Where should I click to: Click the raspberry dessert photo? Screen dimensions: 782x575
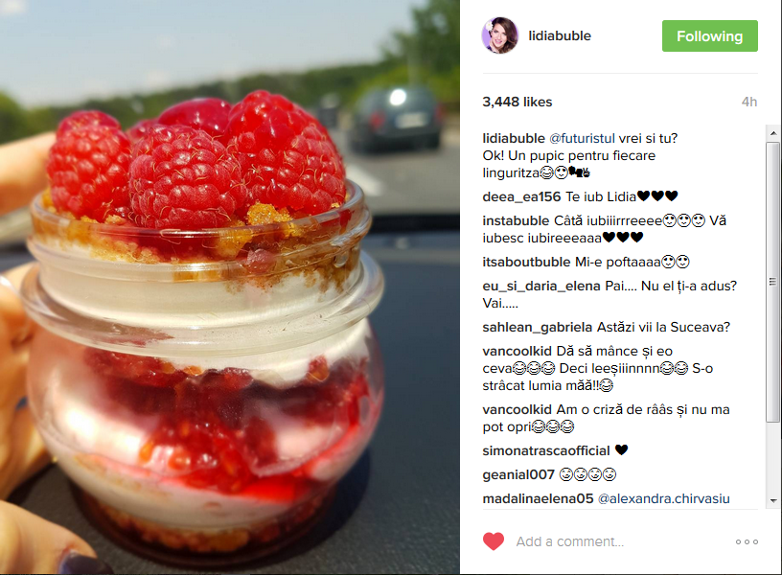pyautogui.click(x=230, y=287)
